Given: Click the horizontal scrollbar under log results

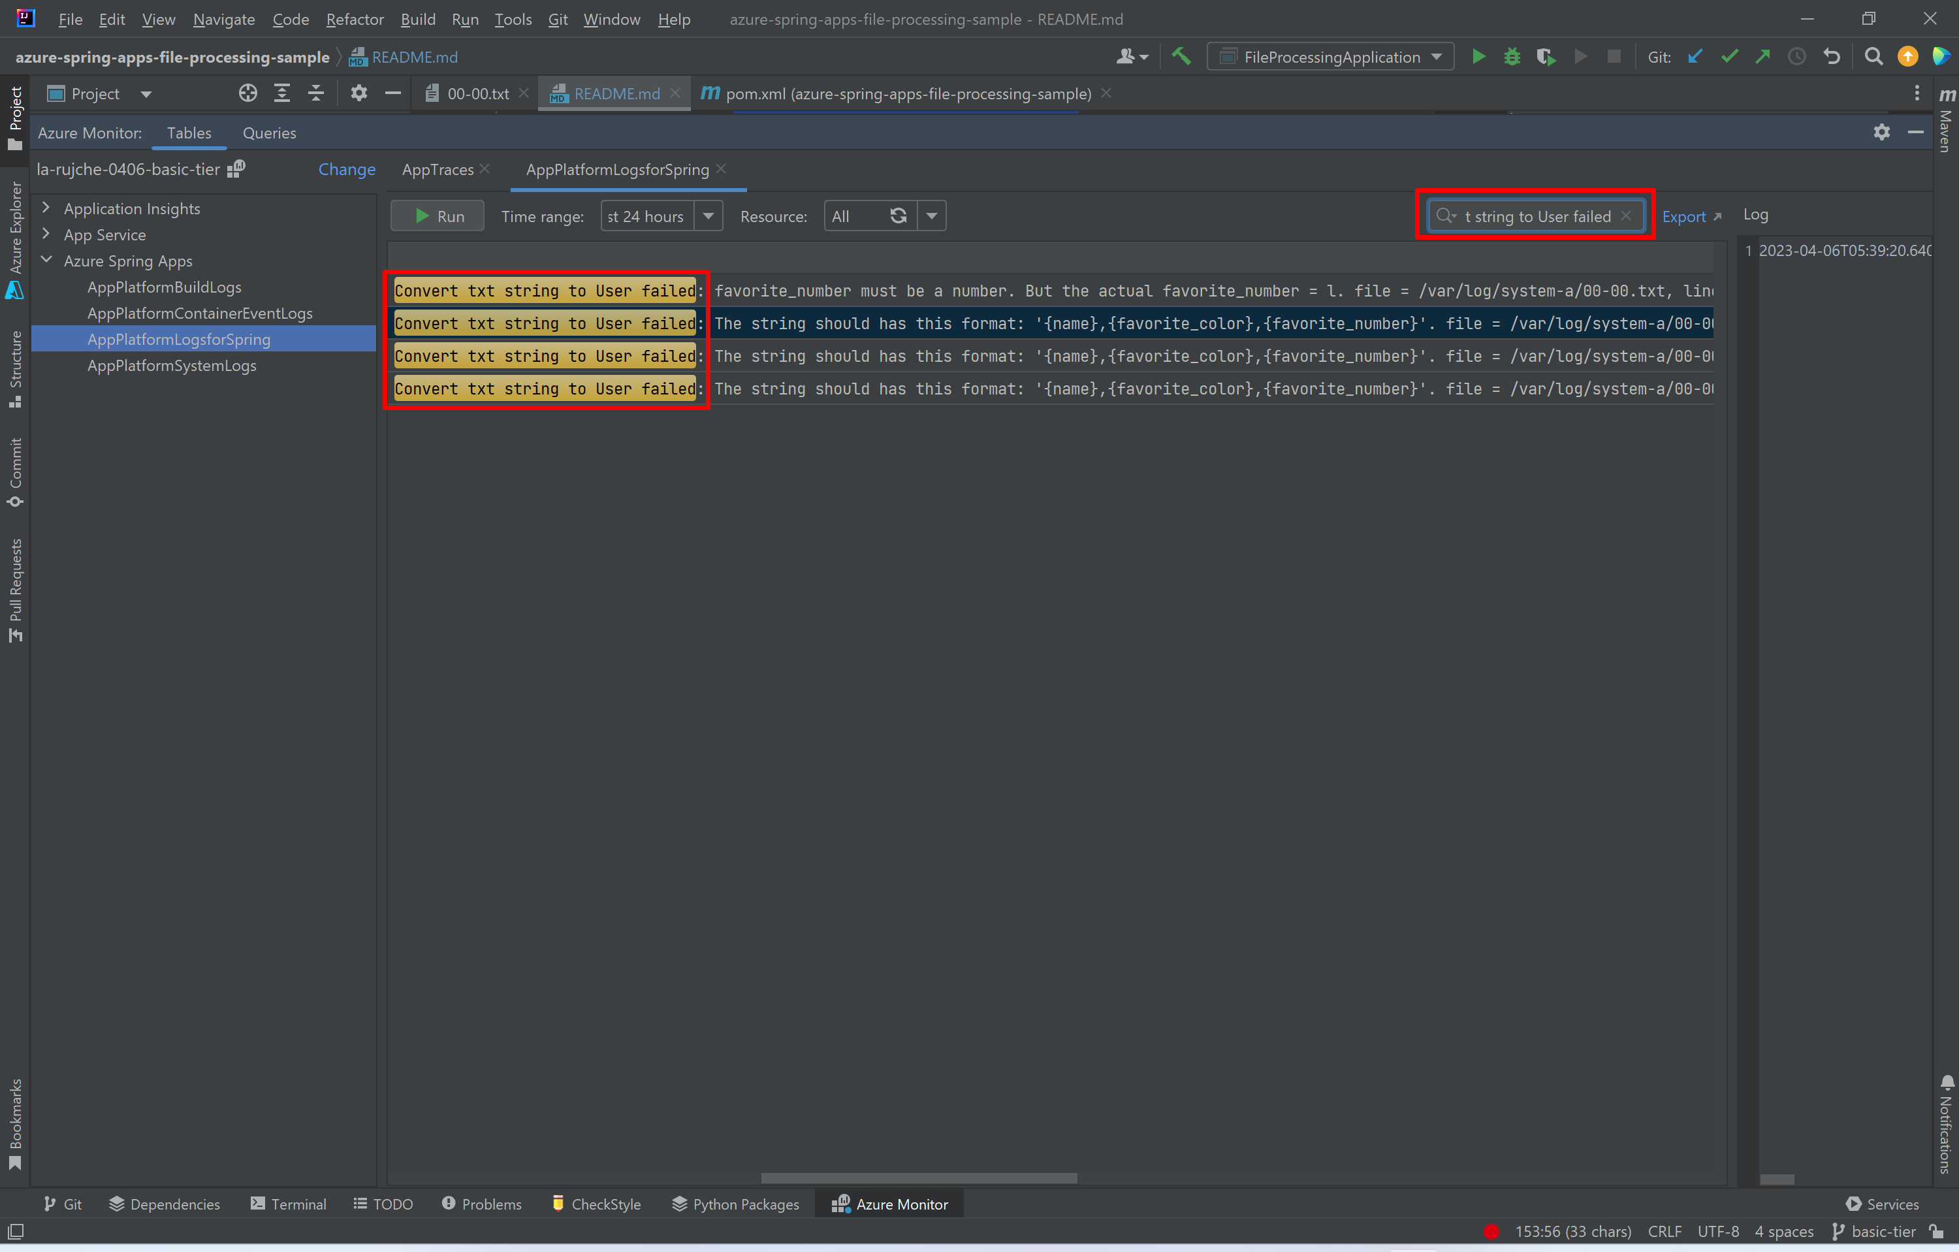Looking at the screenshot, I should 919,1178.
